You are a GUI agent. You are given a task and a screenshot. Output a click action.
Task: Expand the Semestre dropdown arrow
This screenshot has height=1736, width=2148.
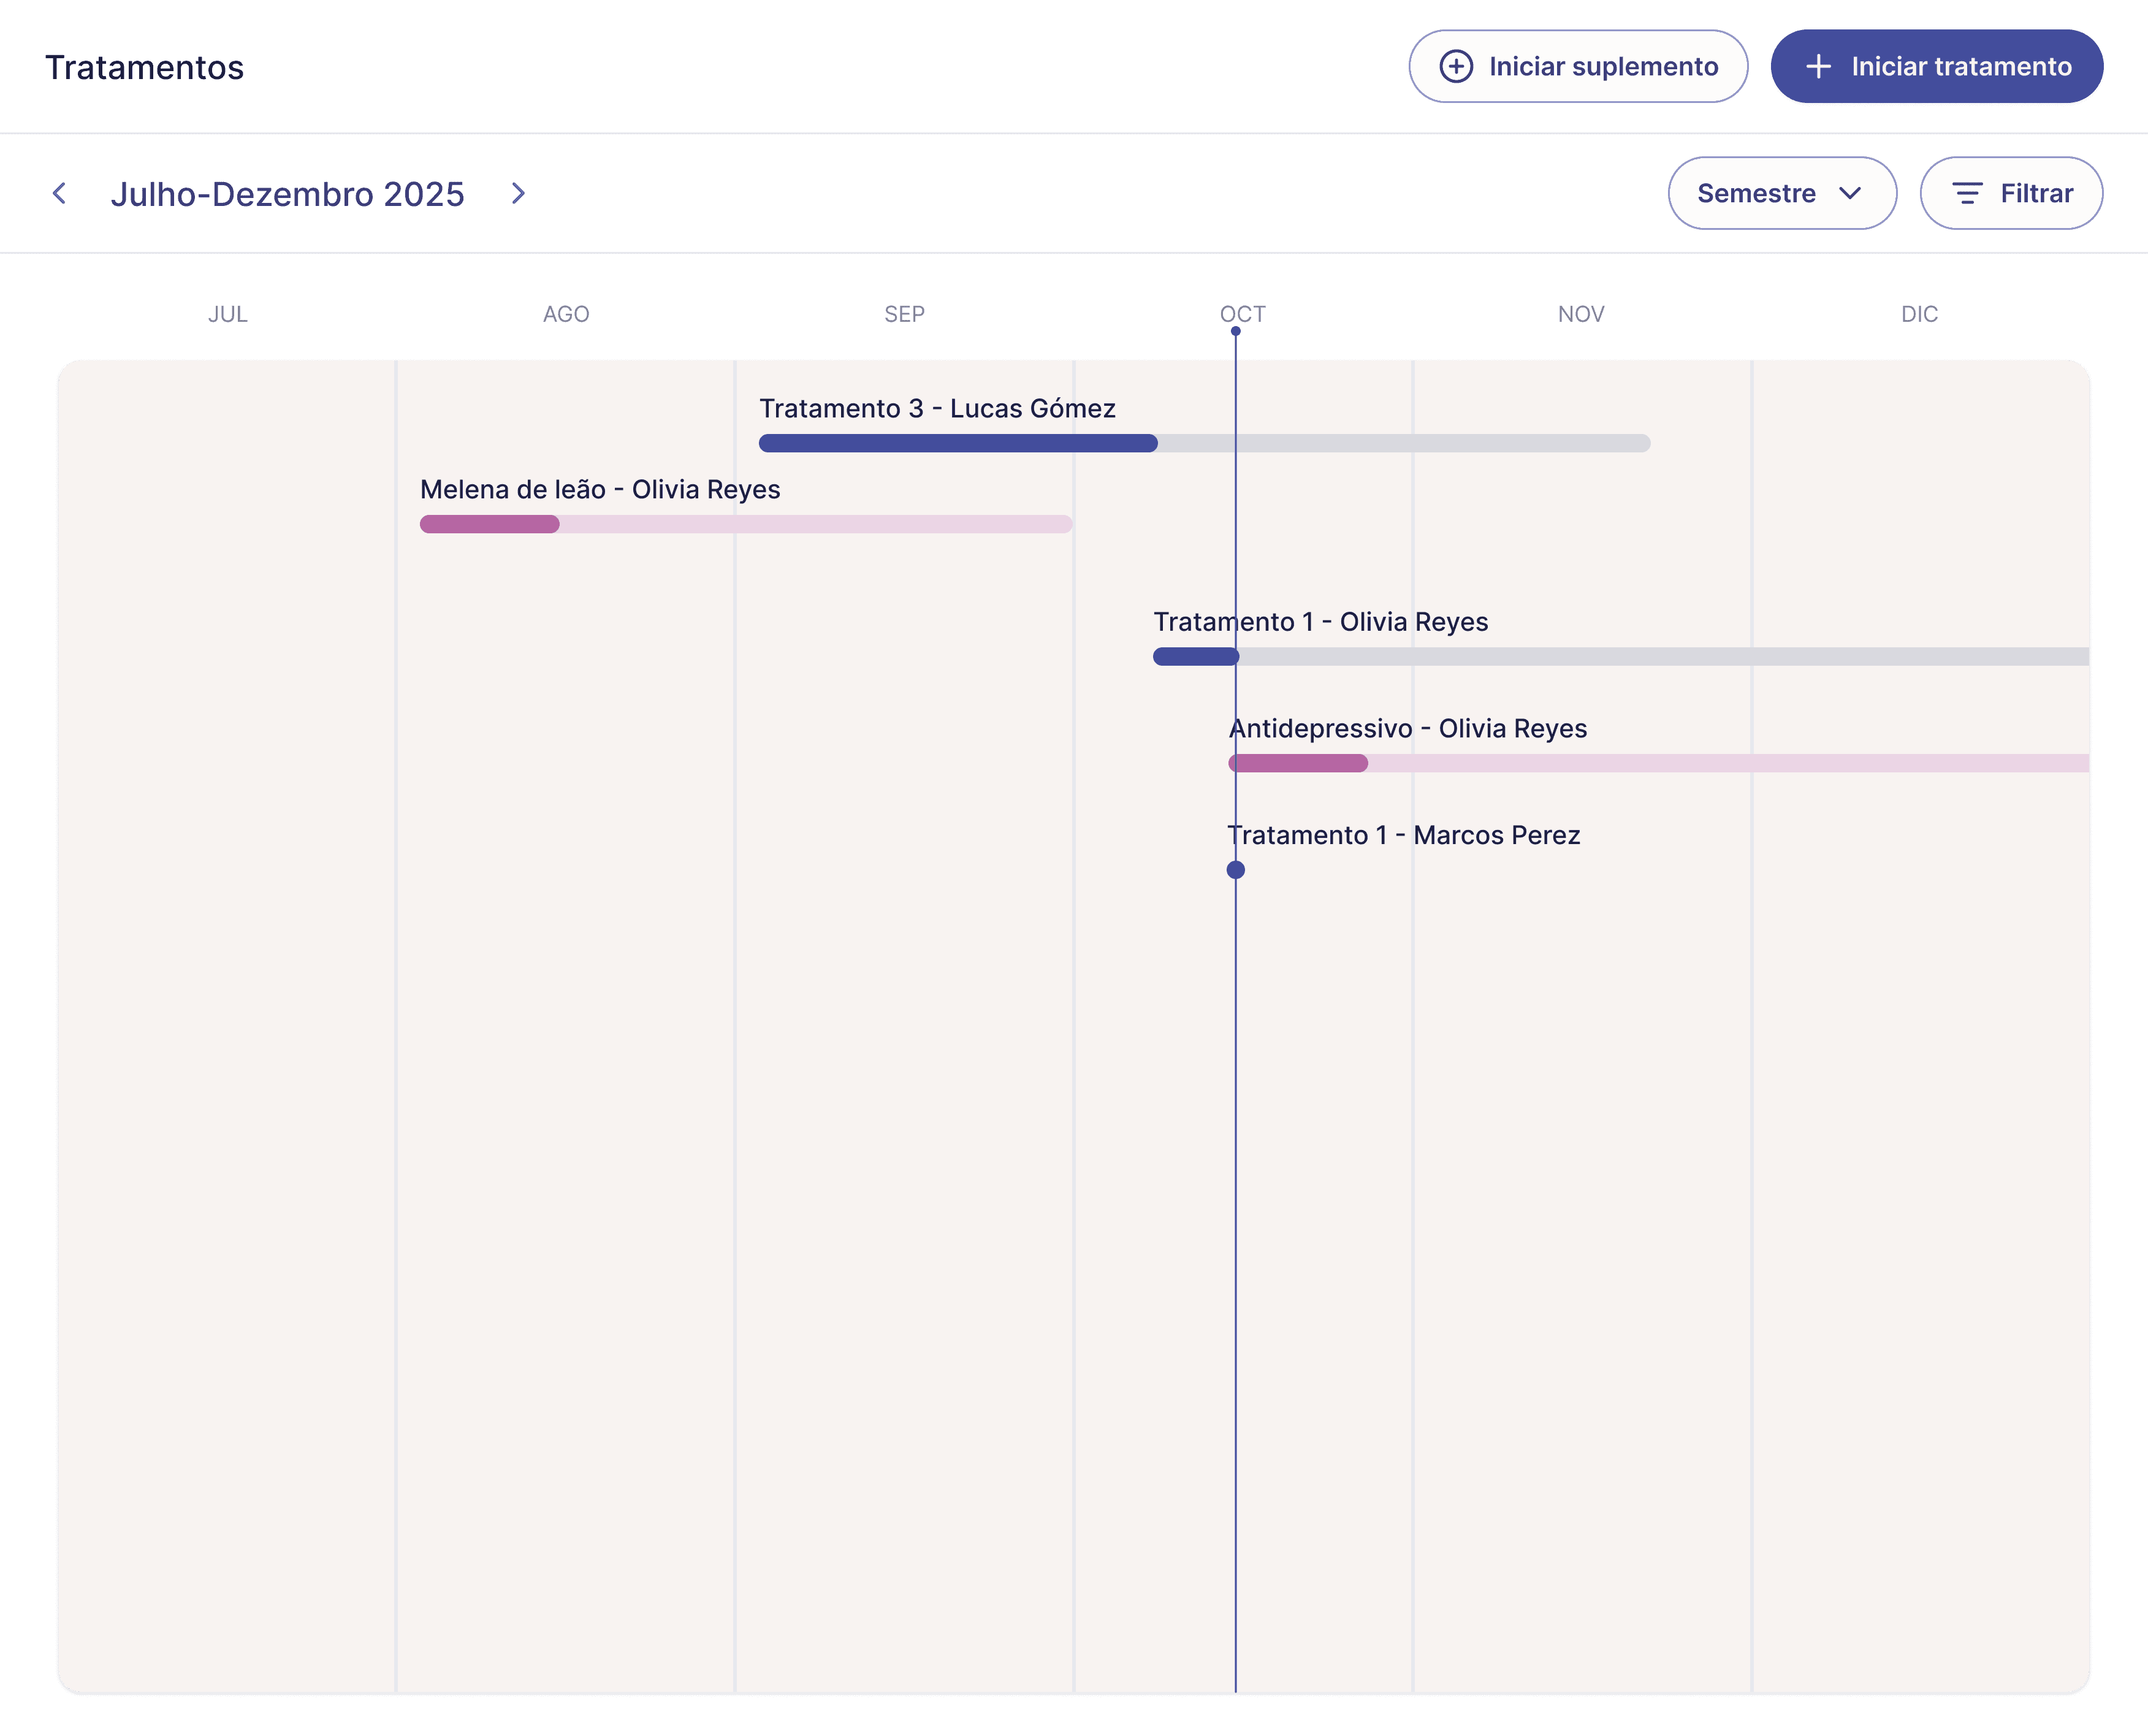pos(1850,193)
